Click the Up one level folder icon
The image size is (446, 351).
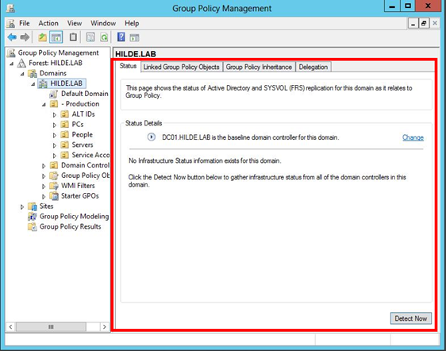[42, 37]
